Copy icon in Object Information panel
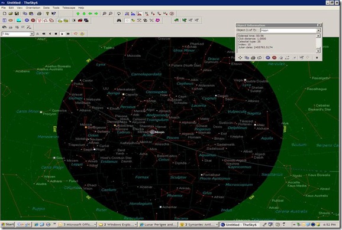The width and height of the screenshot is (342, 230). (247, 58)
